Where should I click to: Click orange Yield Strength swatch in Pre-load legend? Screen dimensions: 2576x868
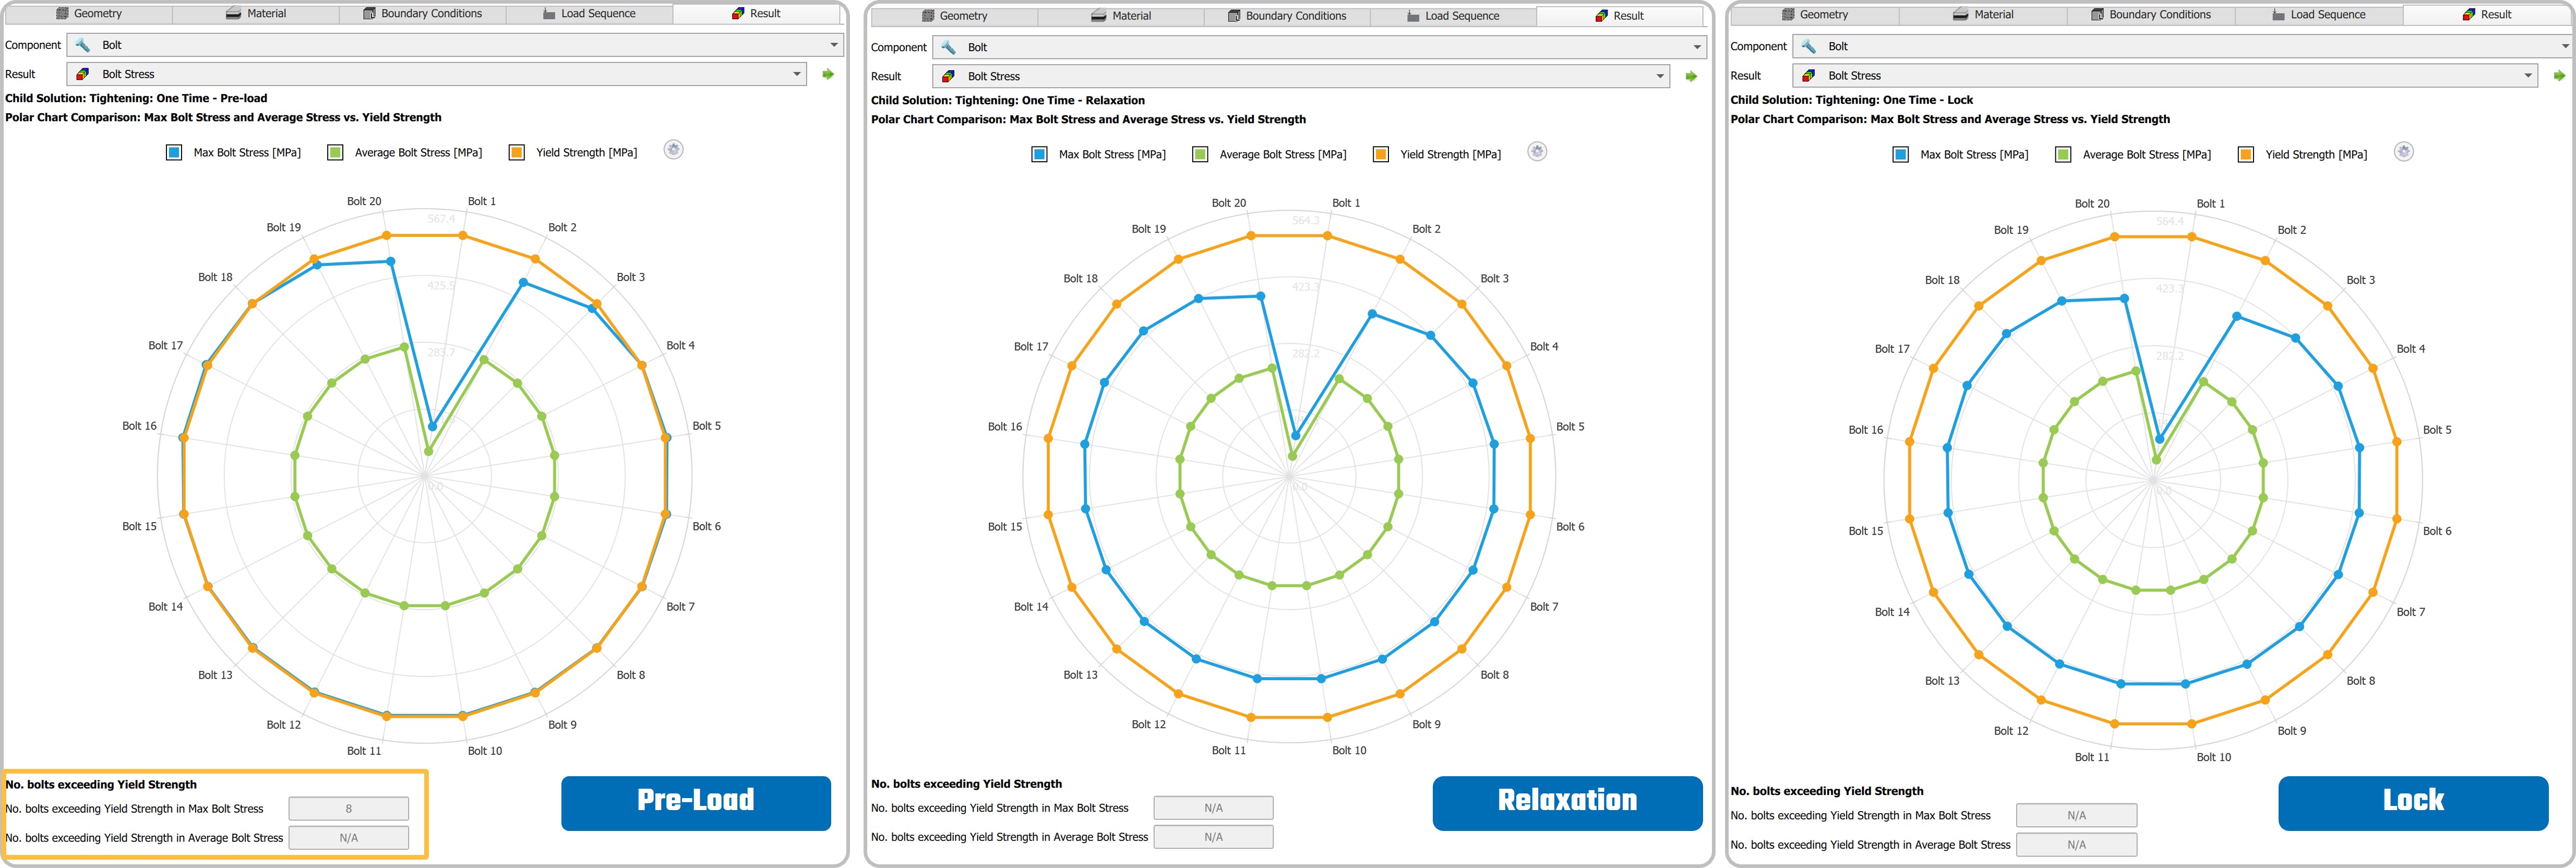click(516, 153)
